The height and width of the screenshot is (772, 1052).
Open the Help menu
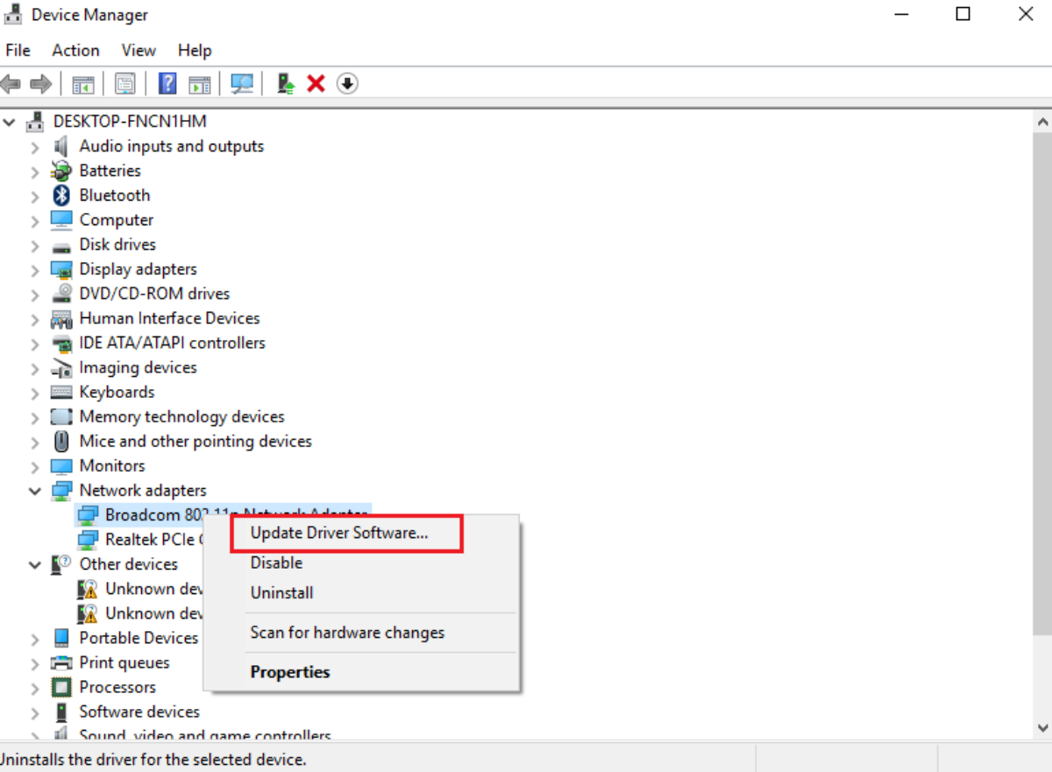[x=195, y=50]
